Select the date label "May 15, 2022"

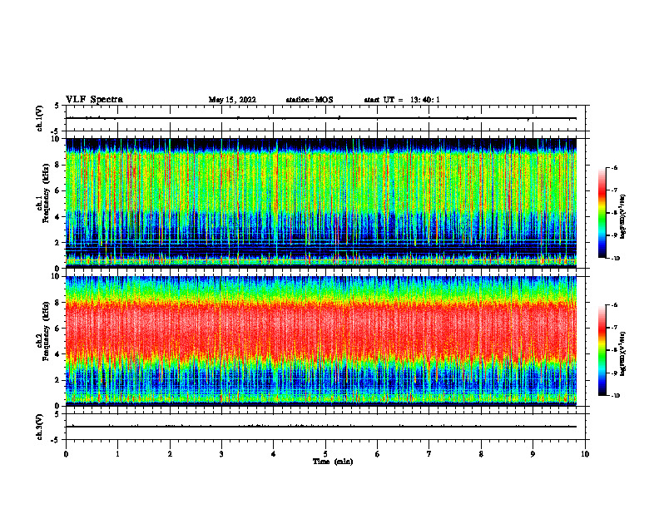pyautogui.click(x=232, y=100)
